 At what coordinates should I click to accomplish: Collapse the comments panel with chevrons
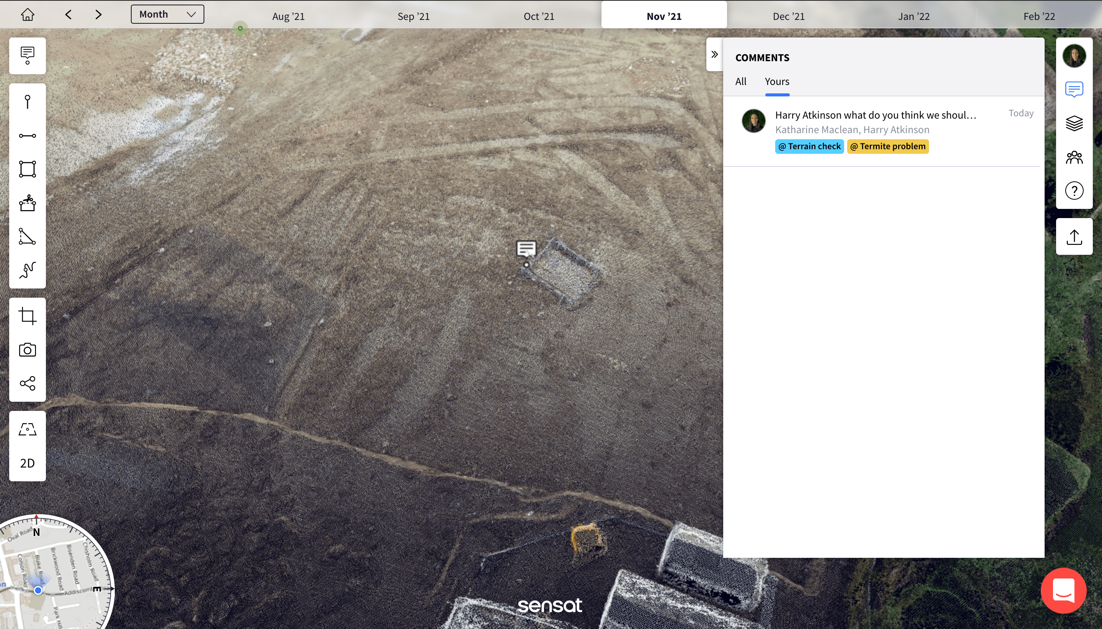714,54
